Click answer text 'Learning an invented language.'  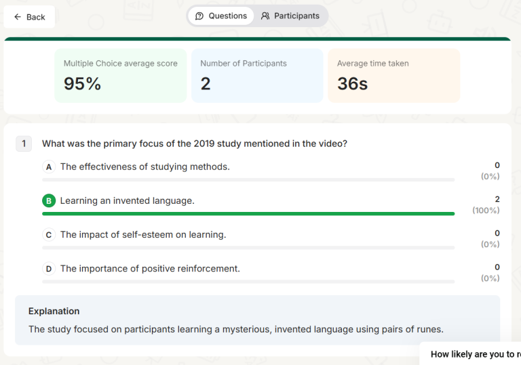pos(127,201)
